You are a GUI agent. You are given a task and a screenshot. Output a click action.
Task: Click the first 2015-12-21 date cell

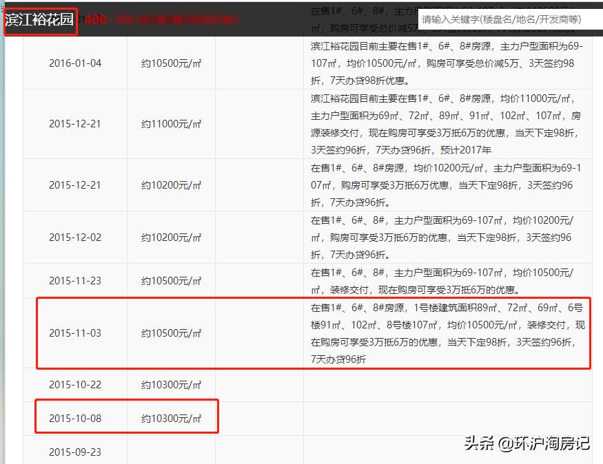tap(76, 125)
